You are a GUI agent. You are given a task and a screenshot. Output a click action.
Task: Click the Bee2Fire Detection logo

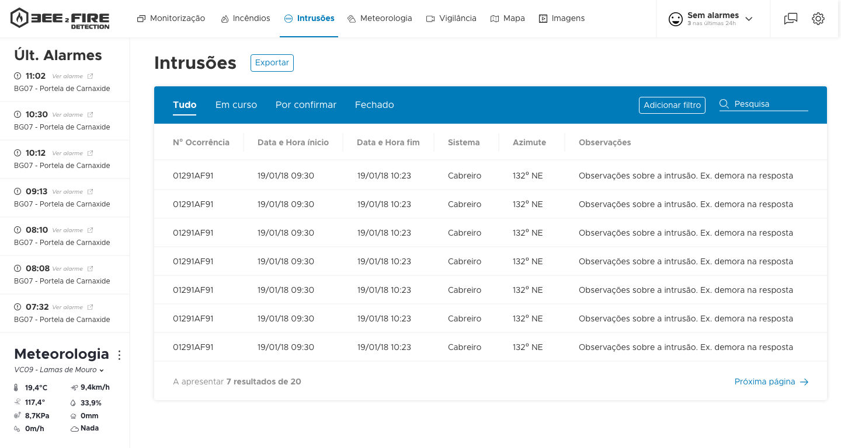60,19
